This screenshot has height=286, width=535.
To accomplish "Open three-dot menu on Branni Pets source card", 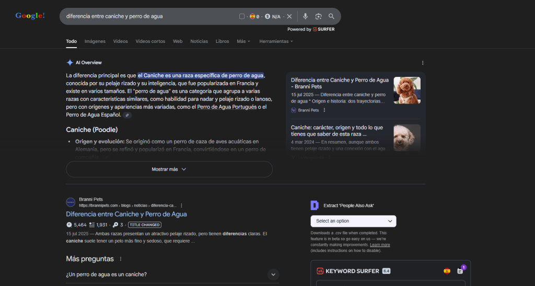I will (x=324, y=110).
